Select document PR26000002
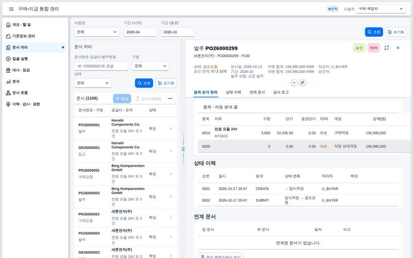The height and width of the screenshot is (258, 413). 126,174
